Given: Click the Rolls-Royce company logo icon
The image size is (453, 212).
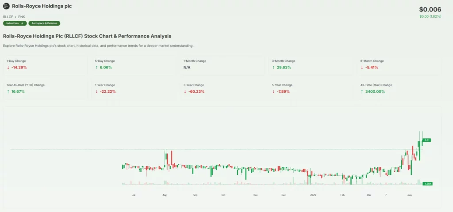Looking at the screenshot, I should (x=7, y=7).
